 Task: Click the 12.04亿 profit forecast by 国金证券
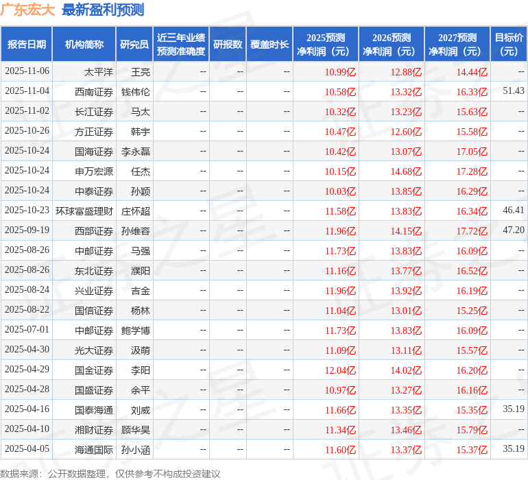tap(340, 370)
